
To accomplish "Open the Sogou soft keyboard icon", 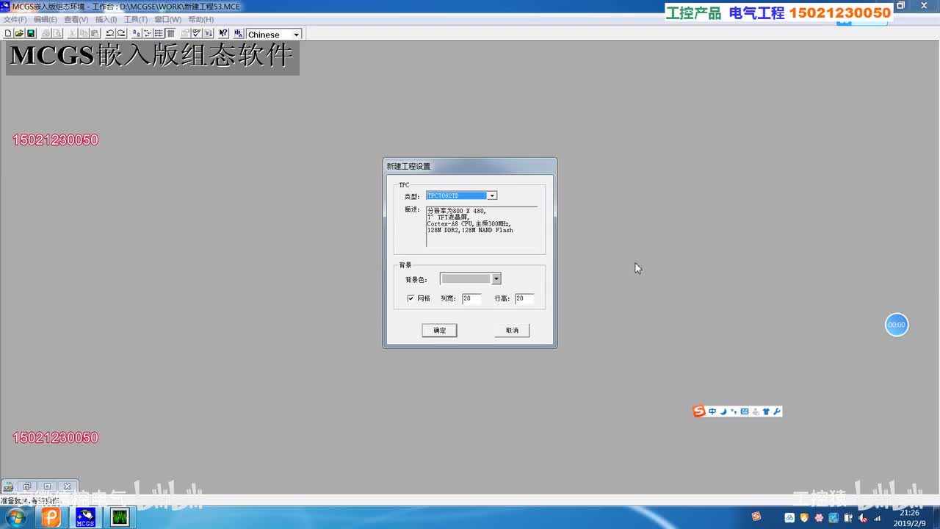I will (744, 411).
